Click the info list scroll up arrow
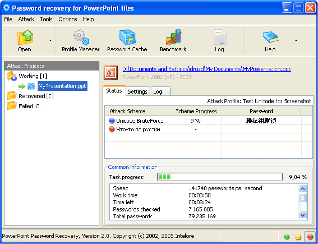 [x=303, y=189]
